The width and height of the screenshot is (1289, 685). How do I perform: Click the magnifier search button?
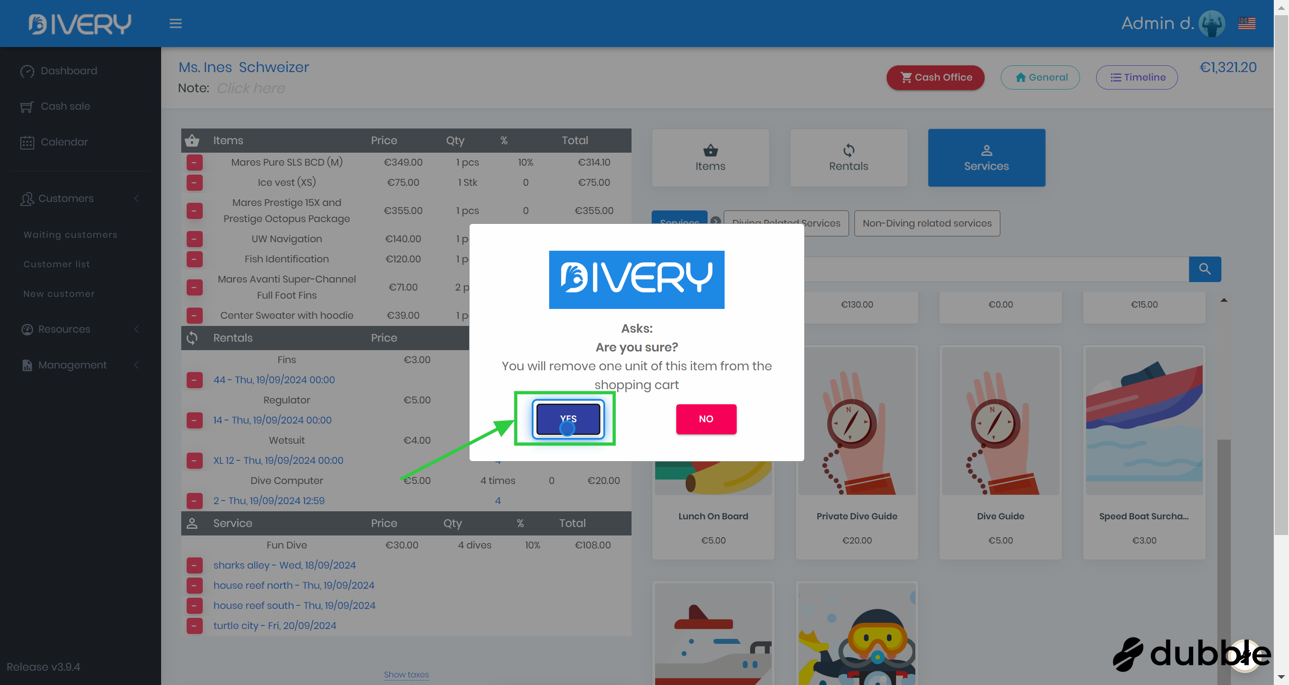(x=1204, y=269)
